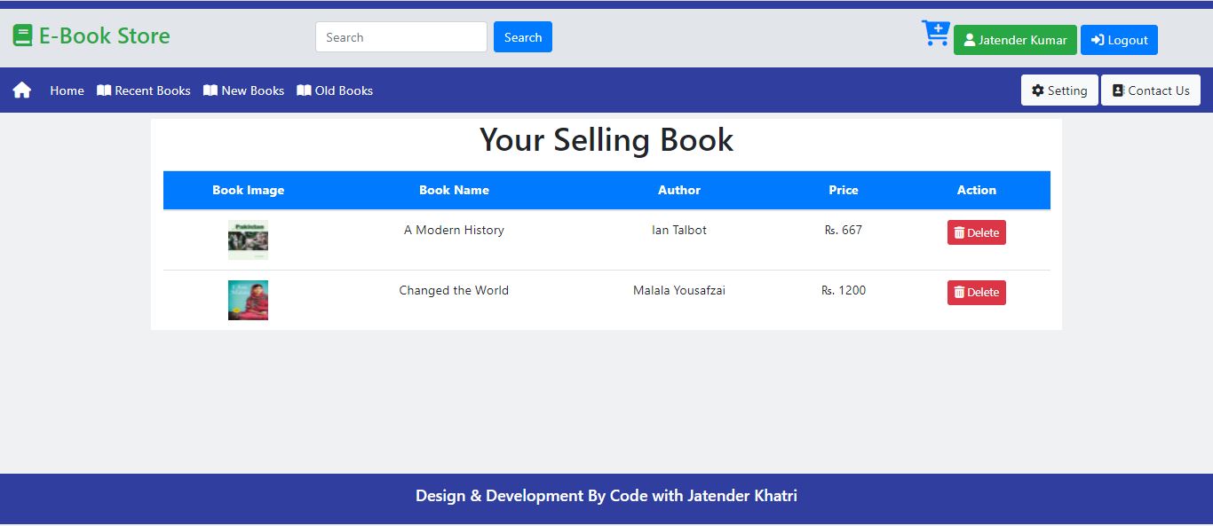Click the trash icon for A Modern History
Image resolution: width=1213 pixels, height=526 pixels.
click(958, 232)
